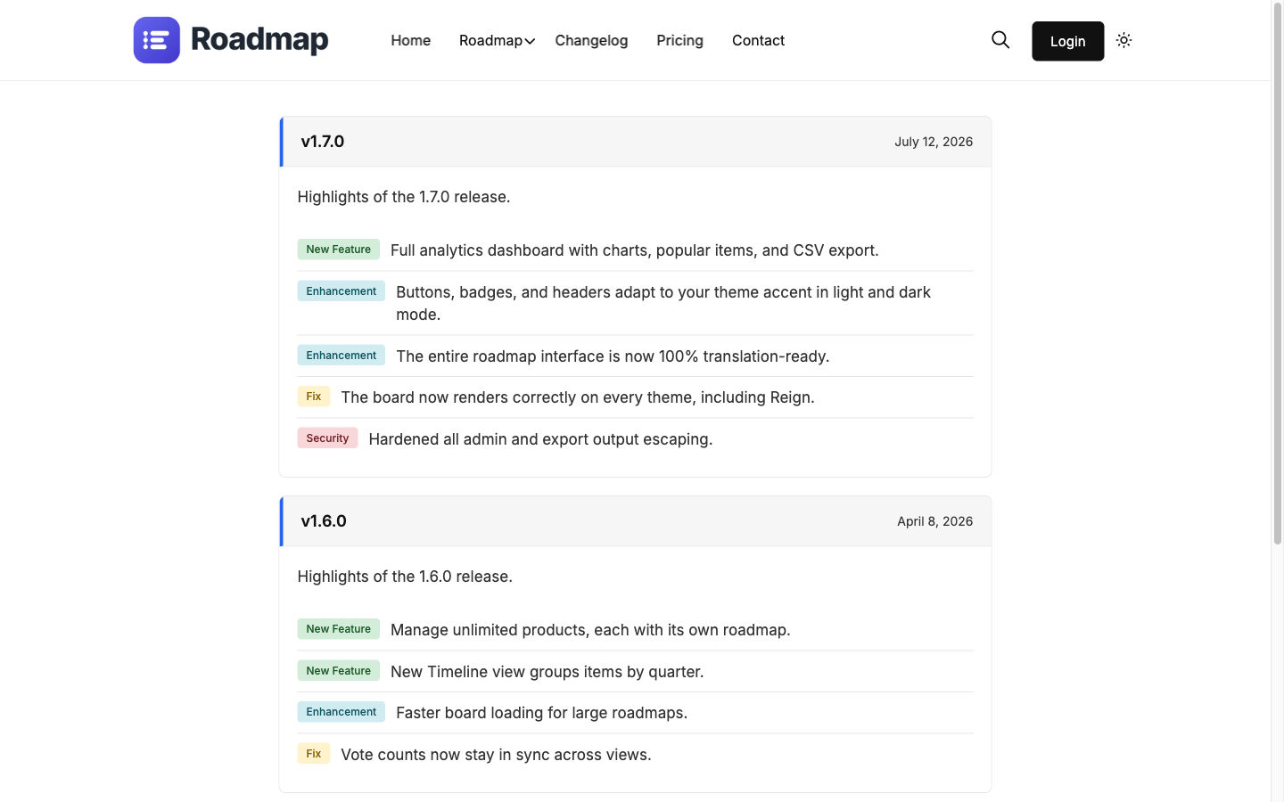Viewport: 1284px width, 802px height.
Task: Click Fix badge for Reign theme entry
Action: (314, 397)
